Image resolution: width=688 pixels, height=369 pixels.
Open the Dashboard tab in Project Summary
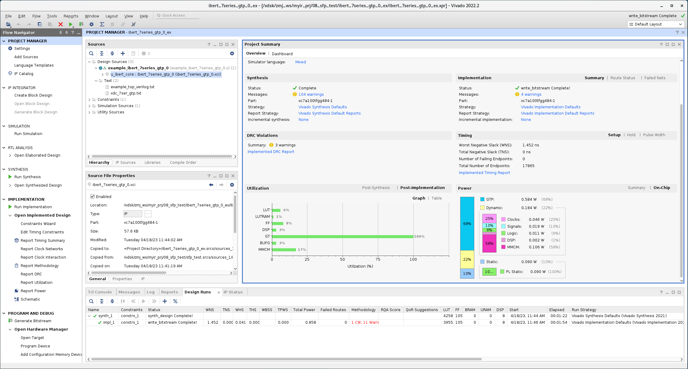point(282,54)
